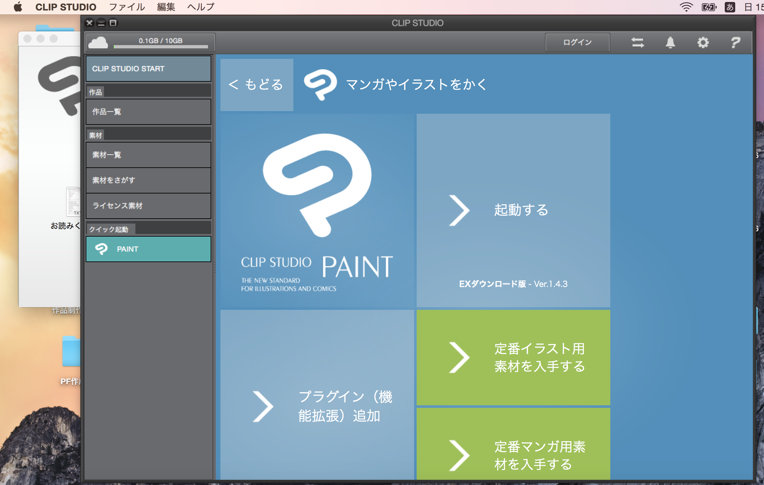Click the large CLIP STUDIO PAINT logo tile
Image resolution: width=764 pixels, height=485 pixels.
[317, 211]
